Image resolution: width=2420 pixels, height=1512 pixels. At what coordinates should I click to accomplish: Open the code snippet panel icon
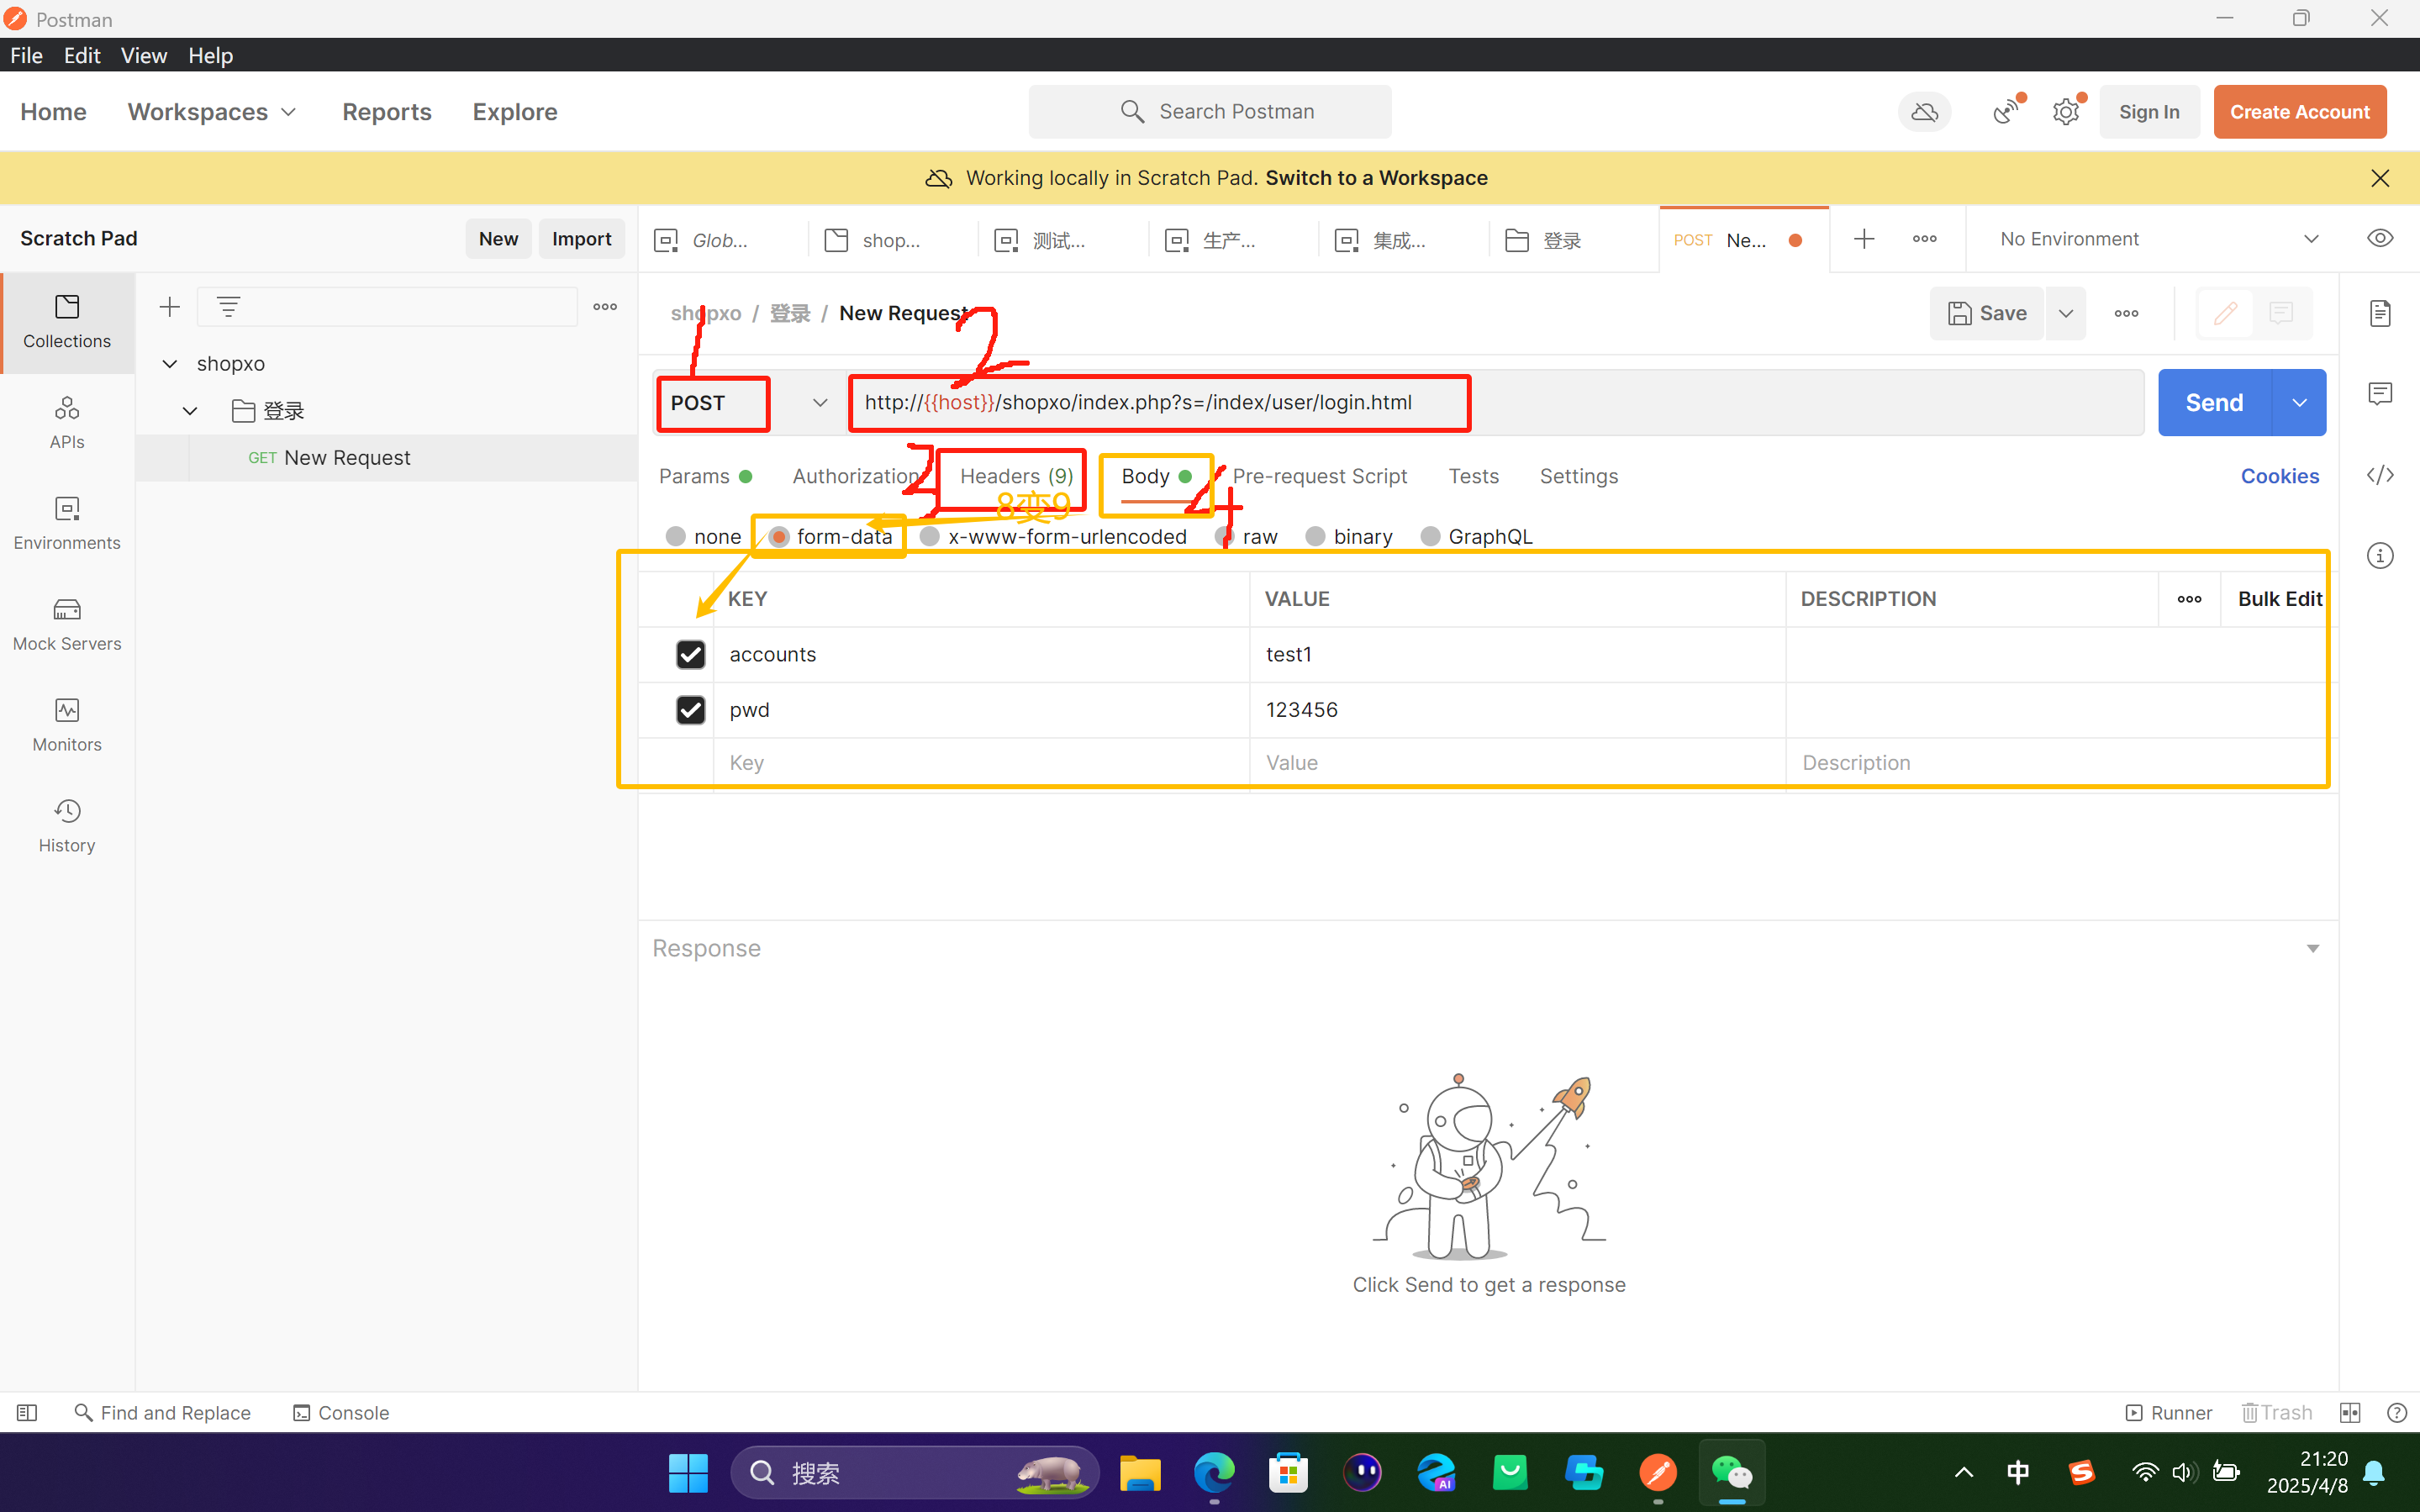pyautogui.click(x=2379, y=475)
